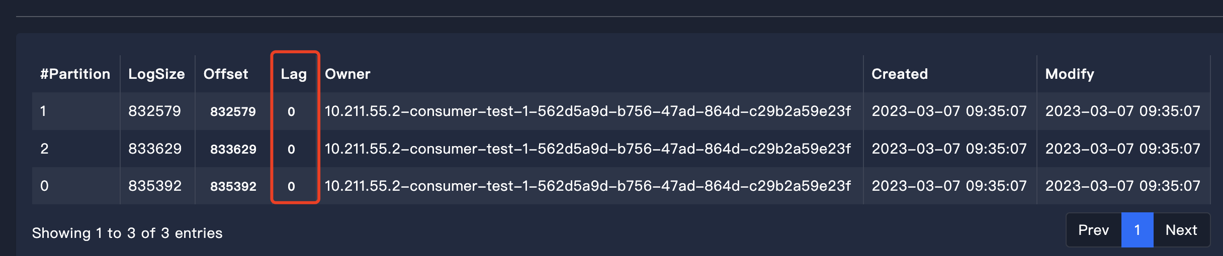Select page 1 in pagination
Image resolution: width=1223 pixels, height=256 pixels.
tap(1137, 230)
